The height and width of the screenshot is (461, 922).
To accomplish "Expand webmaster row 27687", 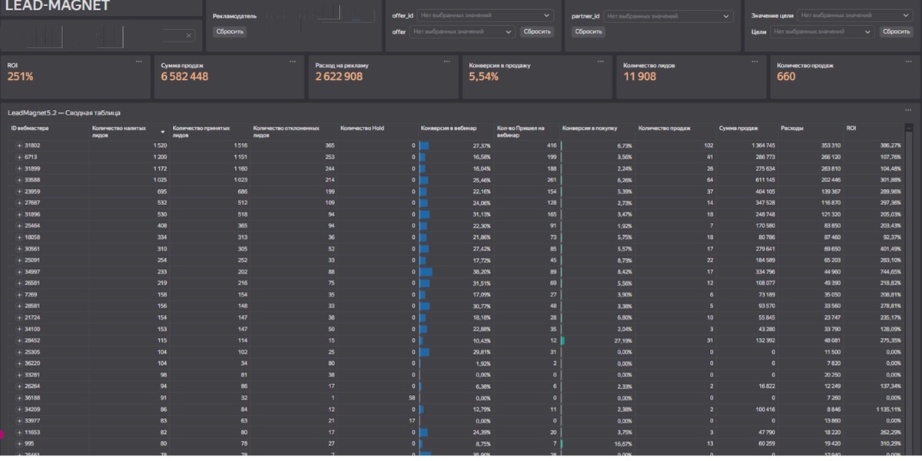I will pos(19,203).
